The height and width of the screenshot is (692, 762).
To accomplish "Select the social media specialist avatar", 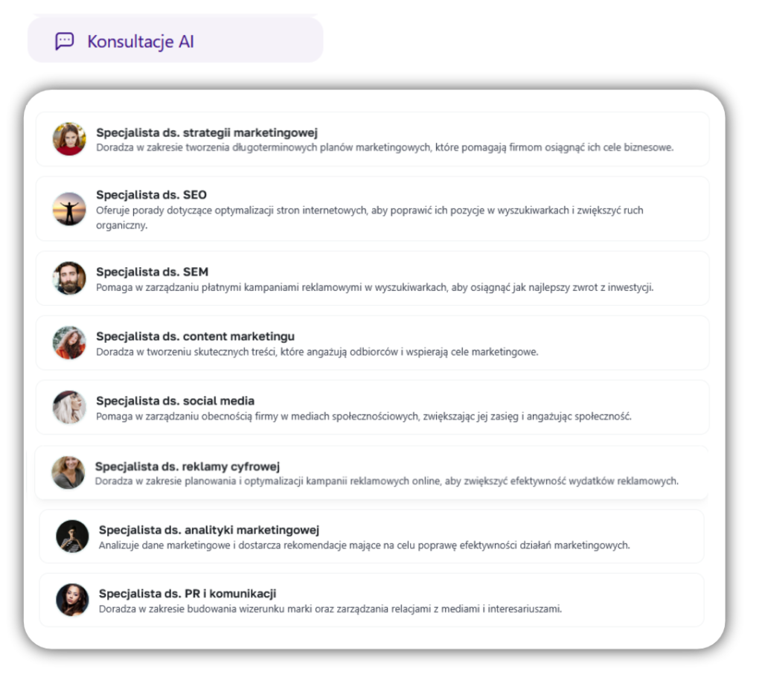I will click(69, 407).
